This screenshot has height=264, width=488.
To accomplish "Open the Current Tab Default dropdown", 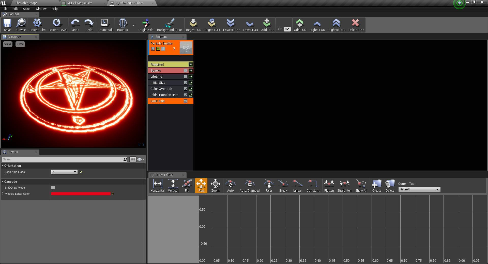I will (419, 189).
